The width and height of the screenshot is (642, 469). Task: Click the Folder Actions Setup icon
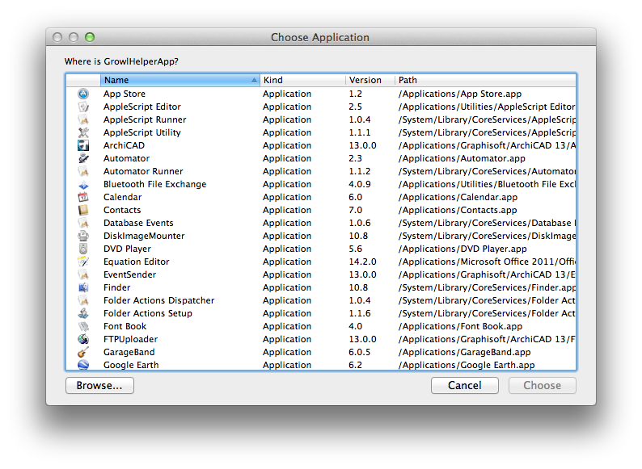pyautogui.click(x=83, y=313)
